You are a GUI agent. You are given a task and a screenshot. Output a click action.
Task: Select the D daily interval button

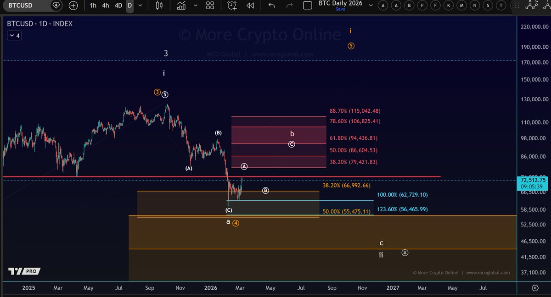pos(130,5)
